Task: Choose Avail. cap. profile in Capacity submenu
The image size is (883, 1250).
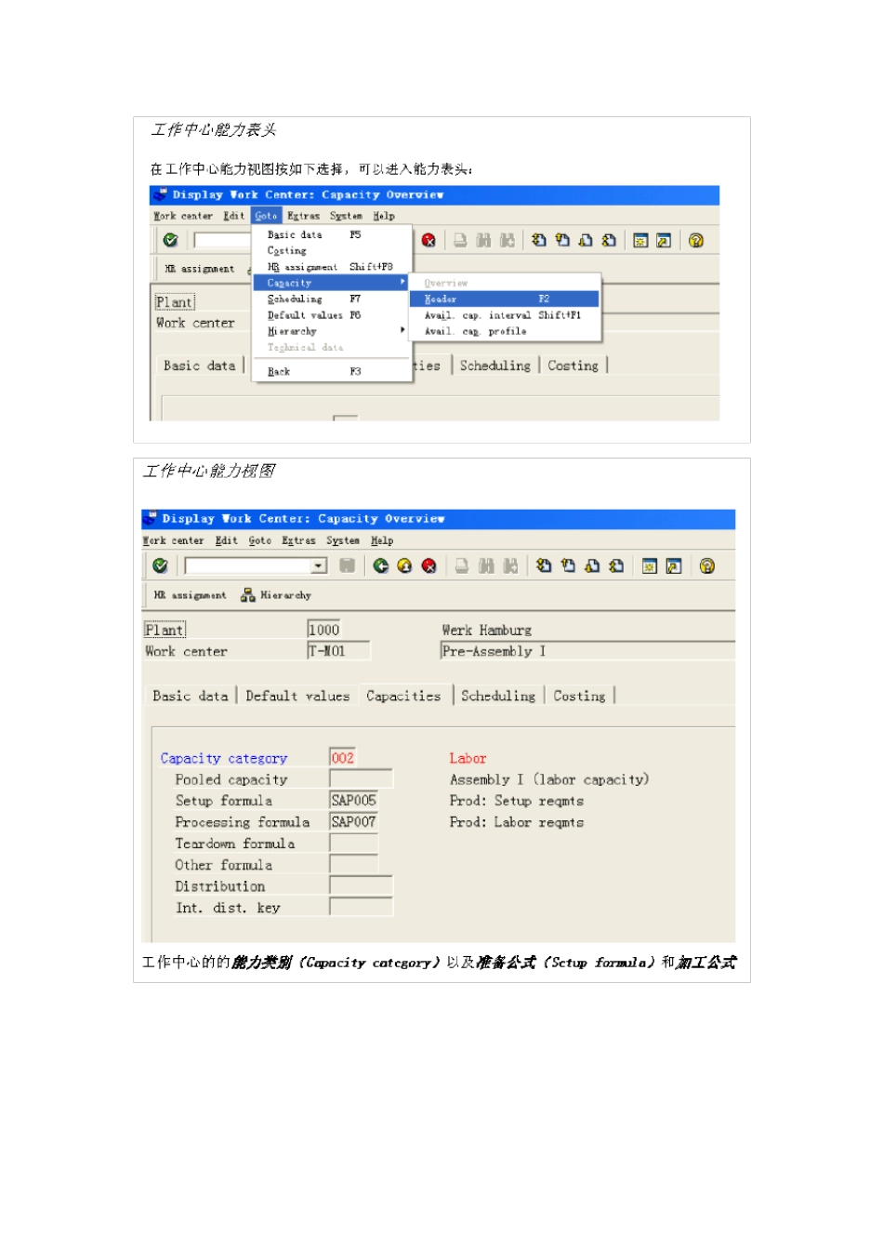Action: point(505,331)
